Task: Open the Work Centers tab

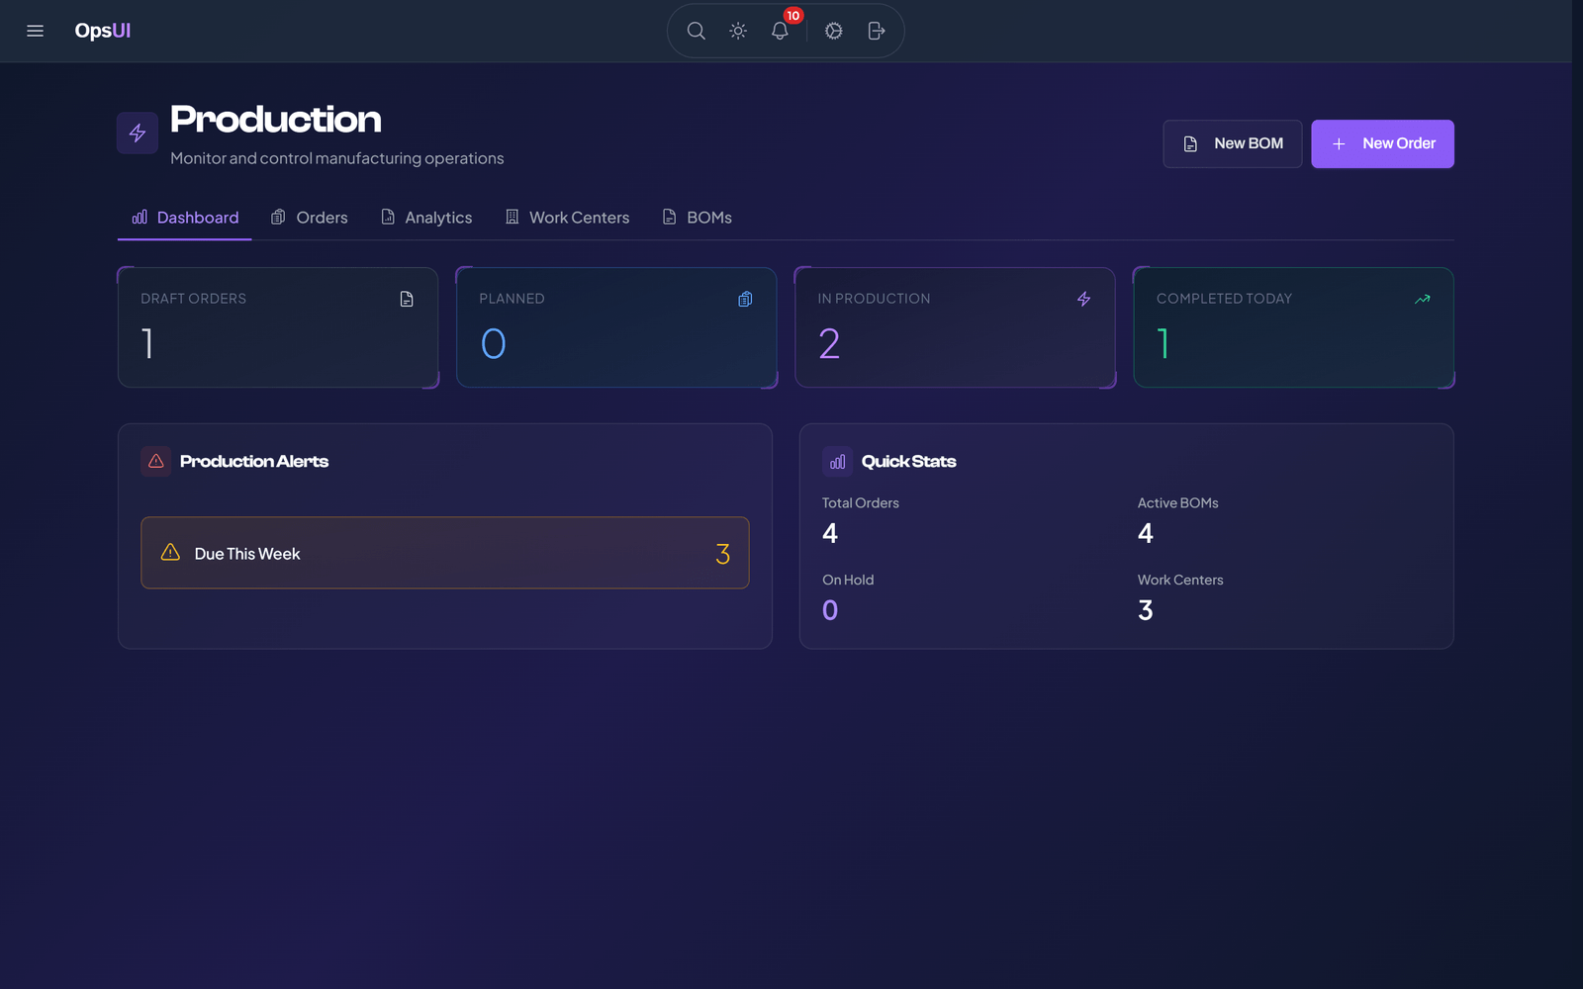Action: [x=567, y=218]
